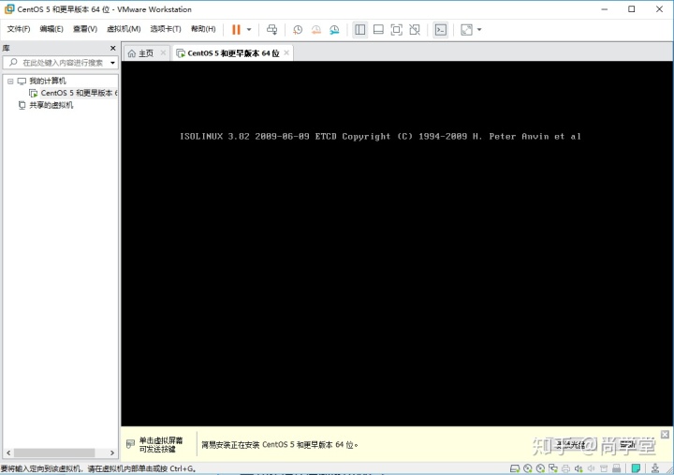Enter full screen mode

pos(396,30)
